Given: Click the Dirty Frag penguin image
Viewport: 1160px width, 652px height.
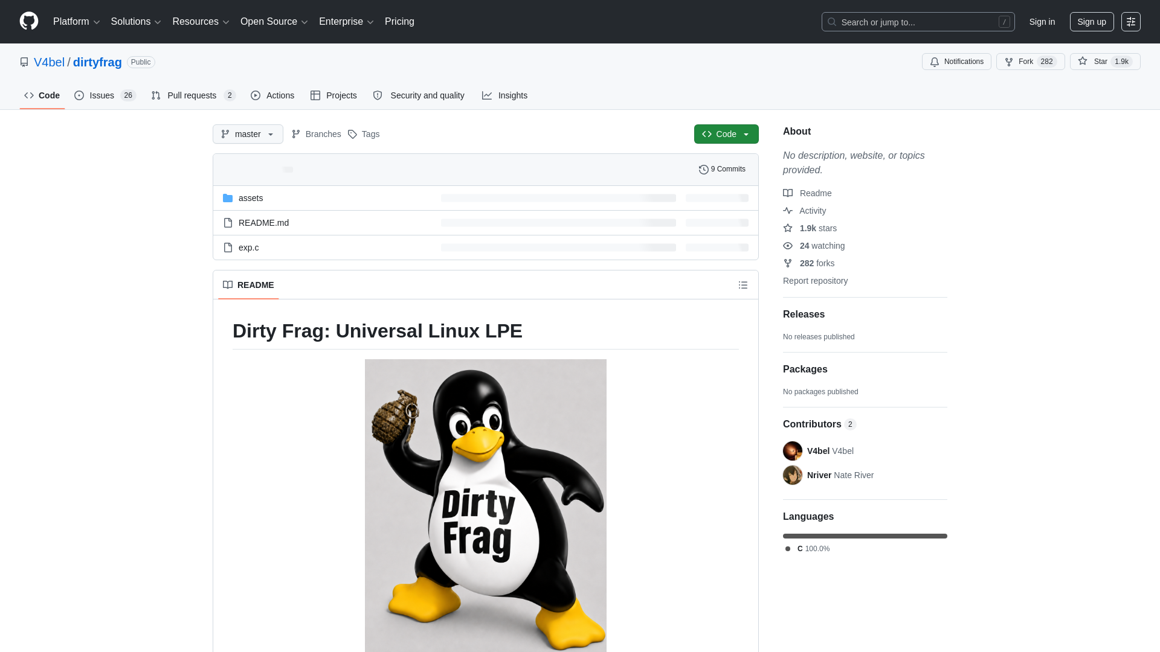Looking at the screenshot, I should (x=486, y=505).
